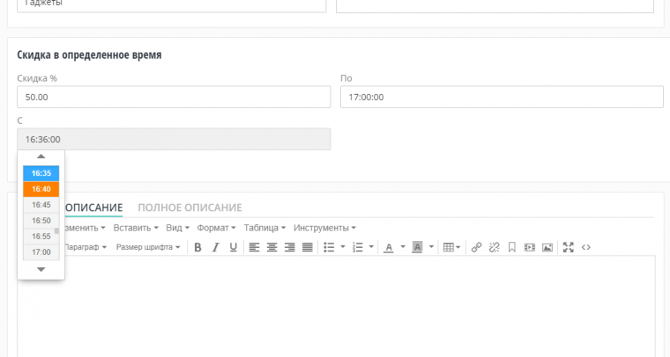Open the Вставить menu
This screenshot has height=357, width=670.
(x=136, y=228)
